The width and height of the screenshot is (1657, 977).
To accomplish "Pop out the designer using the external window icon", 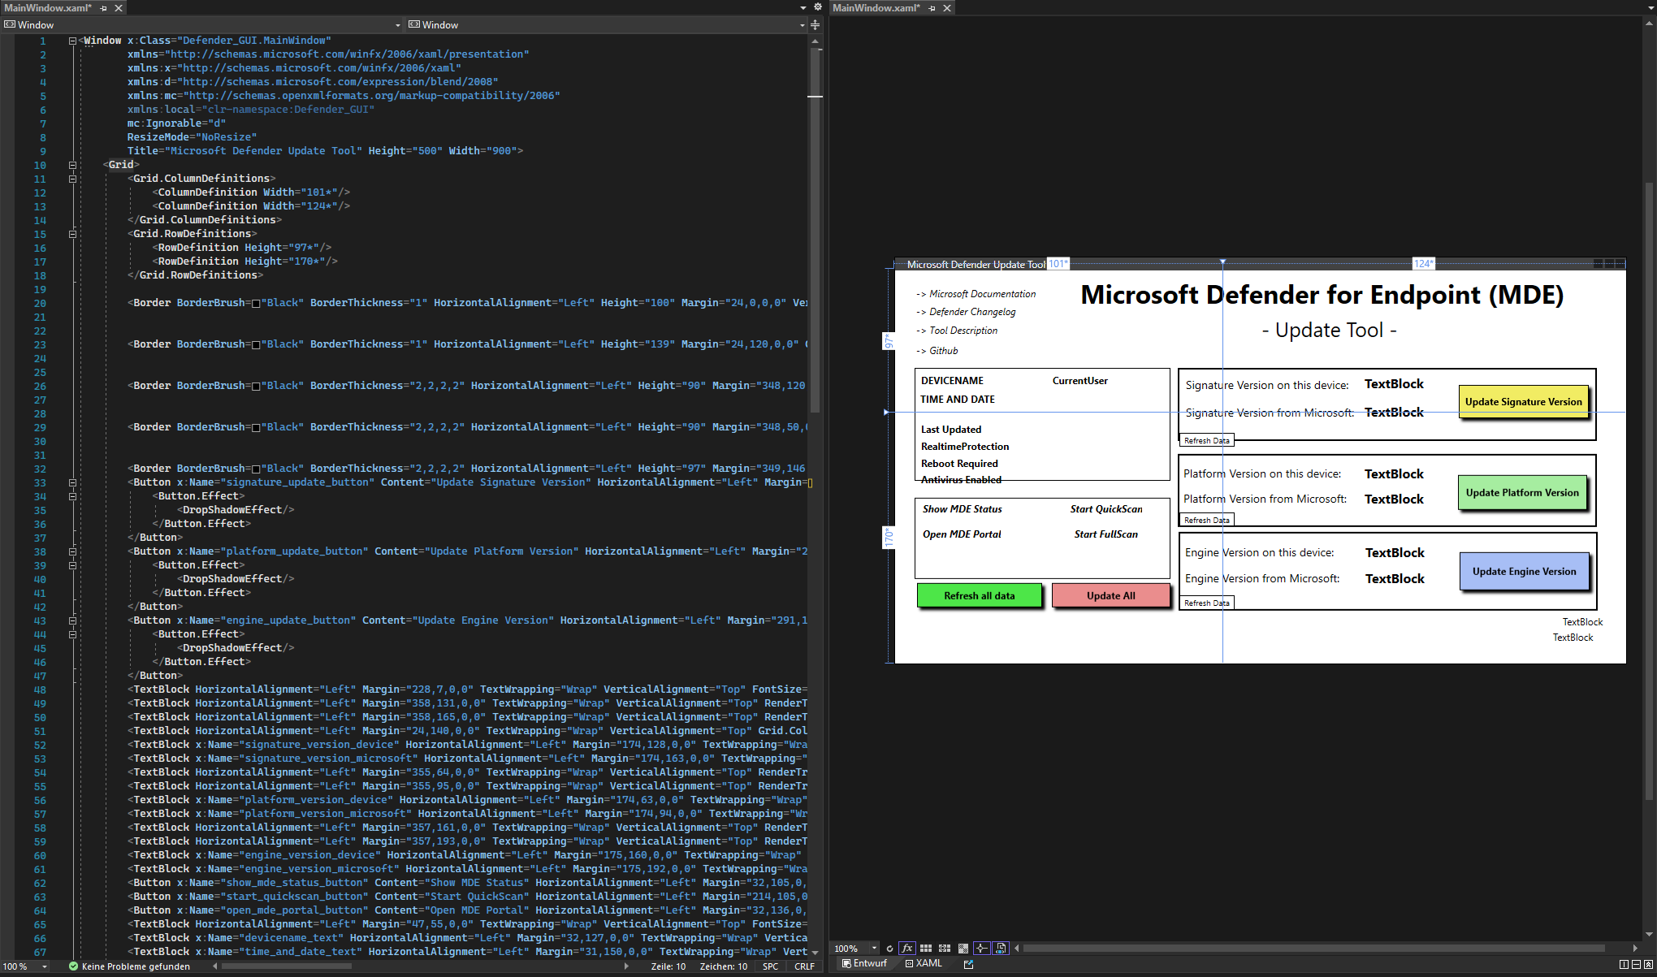I will 968,964.
